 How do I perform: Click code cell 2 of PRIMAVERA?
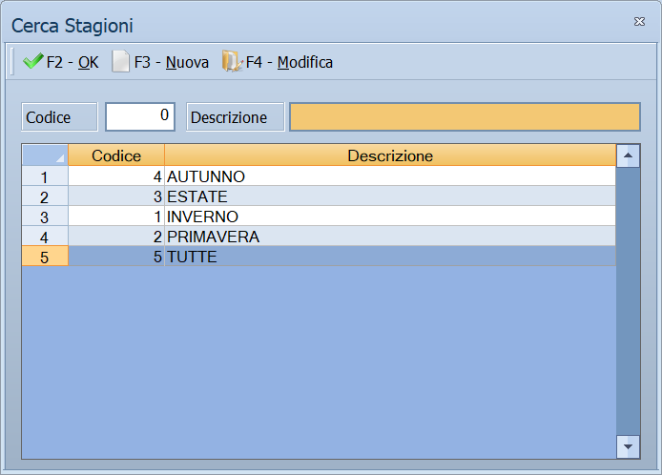(116, 237)
